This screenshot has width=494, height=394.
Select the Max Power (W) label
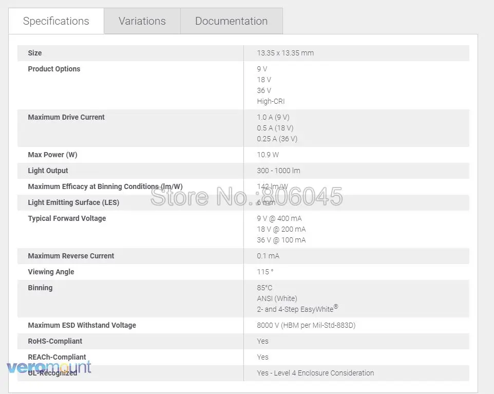[x=52, y=155]
